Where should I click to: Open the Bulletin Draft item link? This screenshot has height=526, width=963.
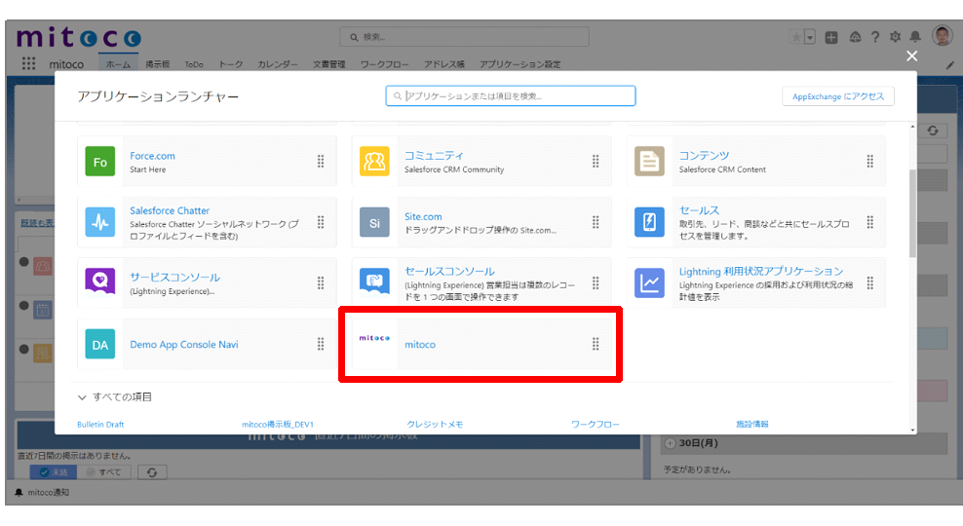click(x=100, y=424)
